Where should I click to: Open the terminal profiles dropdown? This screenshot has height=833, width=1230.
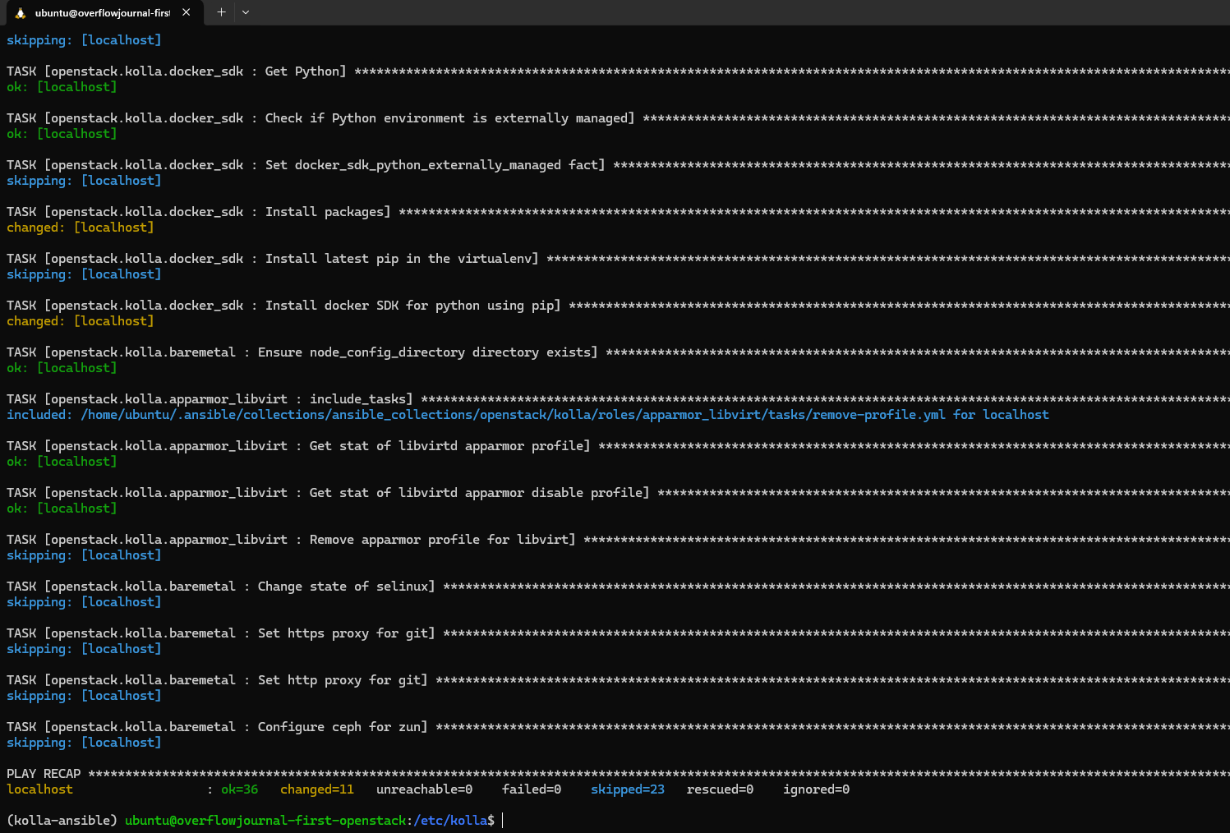pos(246,12)
